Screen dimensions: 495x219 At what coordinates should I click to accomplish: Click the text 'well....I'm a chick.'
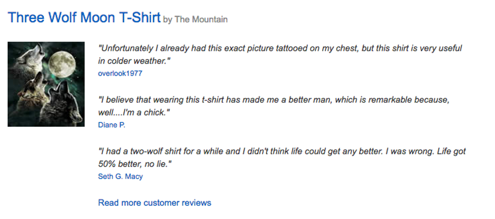133,113
